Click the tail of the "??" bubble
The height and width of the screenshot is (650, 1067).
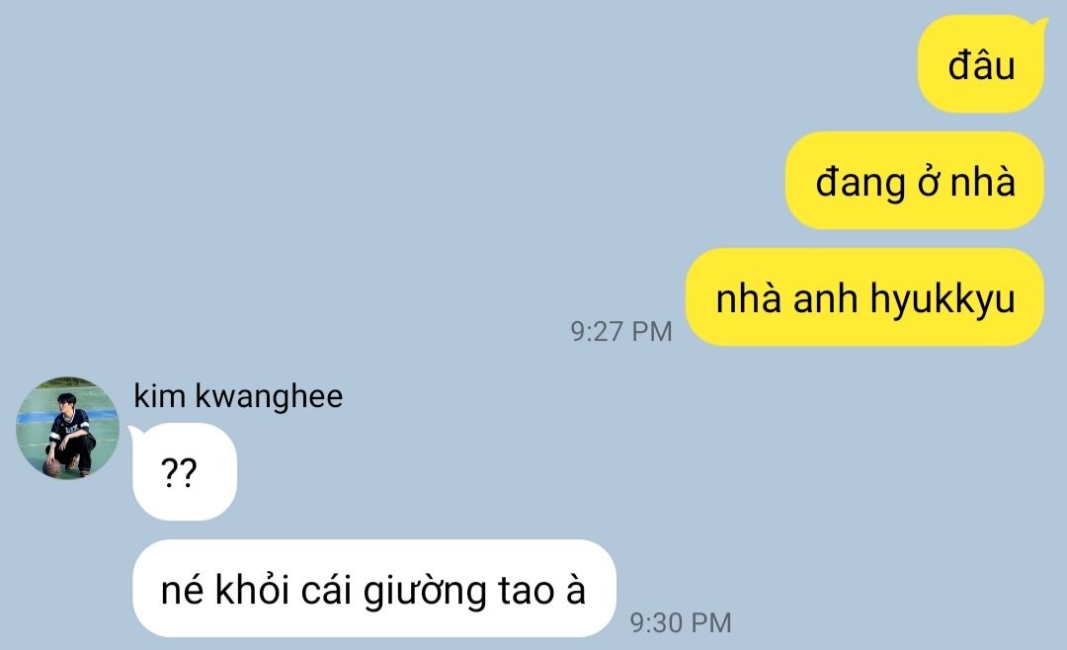coord(134,432)
